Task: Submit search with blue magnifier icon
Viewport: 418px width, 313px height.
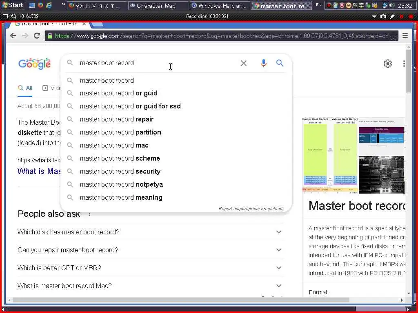Action: point(280,63)
